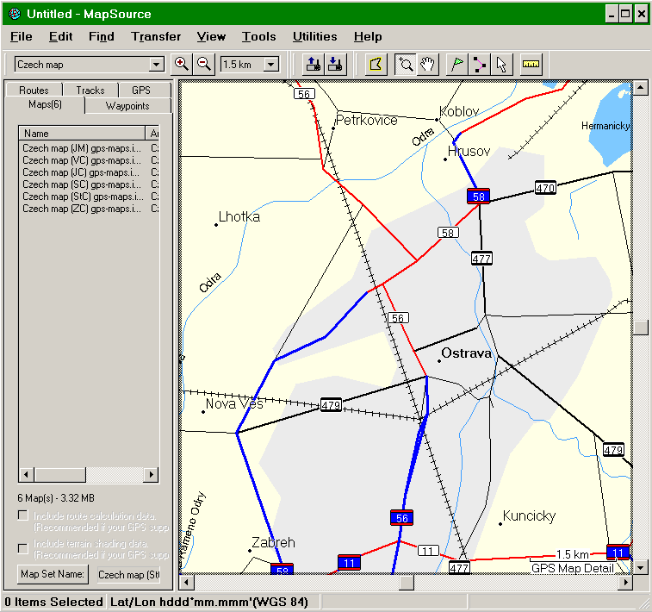Click the Zabreh label on map

point(273,542)
